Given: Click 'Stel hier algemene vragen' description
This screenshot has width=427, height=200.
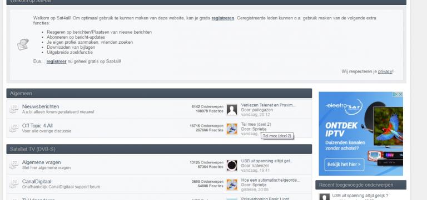Looking at the screenshot, I should [x=46, y=168].
